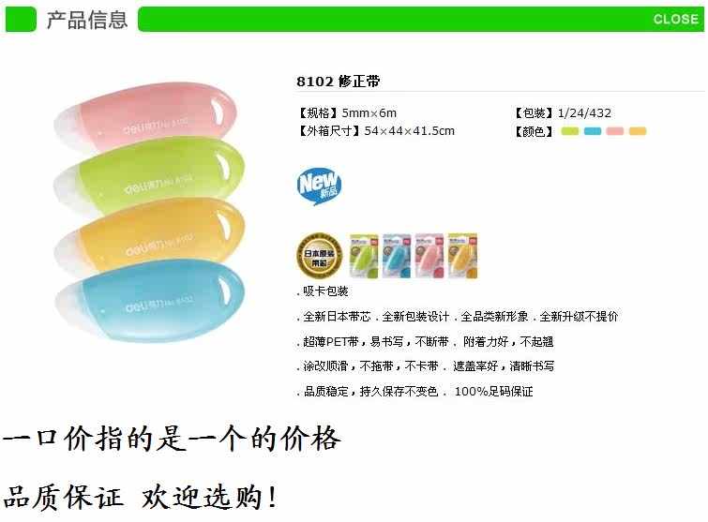
Task: Click the gold 日本原装带芯 seal badge
Action: pos(319,255)
